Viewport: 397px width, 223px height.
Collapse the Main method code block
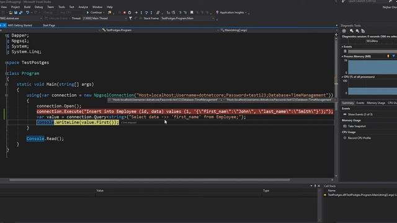coord(6,84)
